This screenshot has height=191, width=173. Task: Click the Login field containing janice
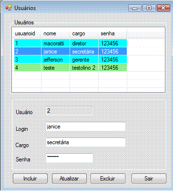click(x=86, y=127)
